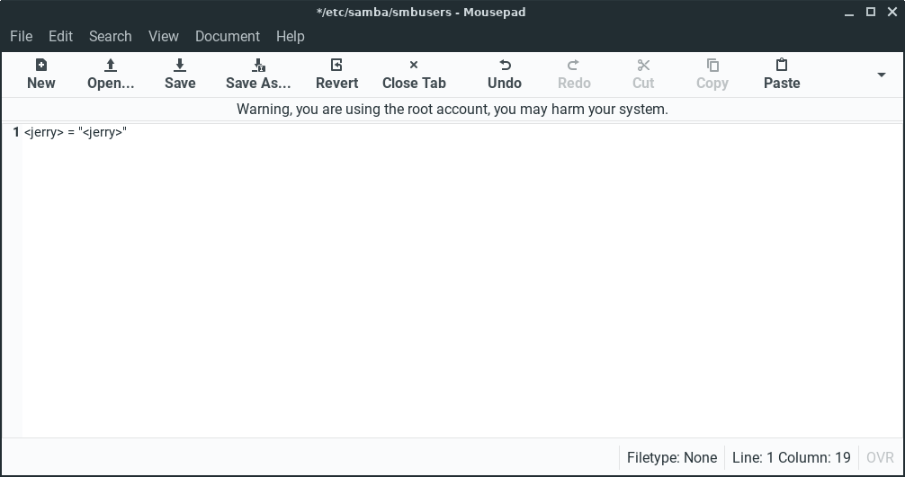This screenshot has width=905, height=477.
Task: Click the Save As toolbar icon
Action: (258, 73)
